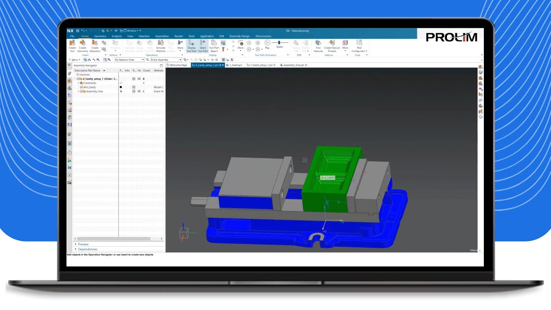Click Create Geometry in the ribbon
This screenshot has height=310, width=551.
click(83, 46)
